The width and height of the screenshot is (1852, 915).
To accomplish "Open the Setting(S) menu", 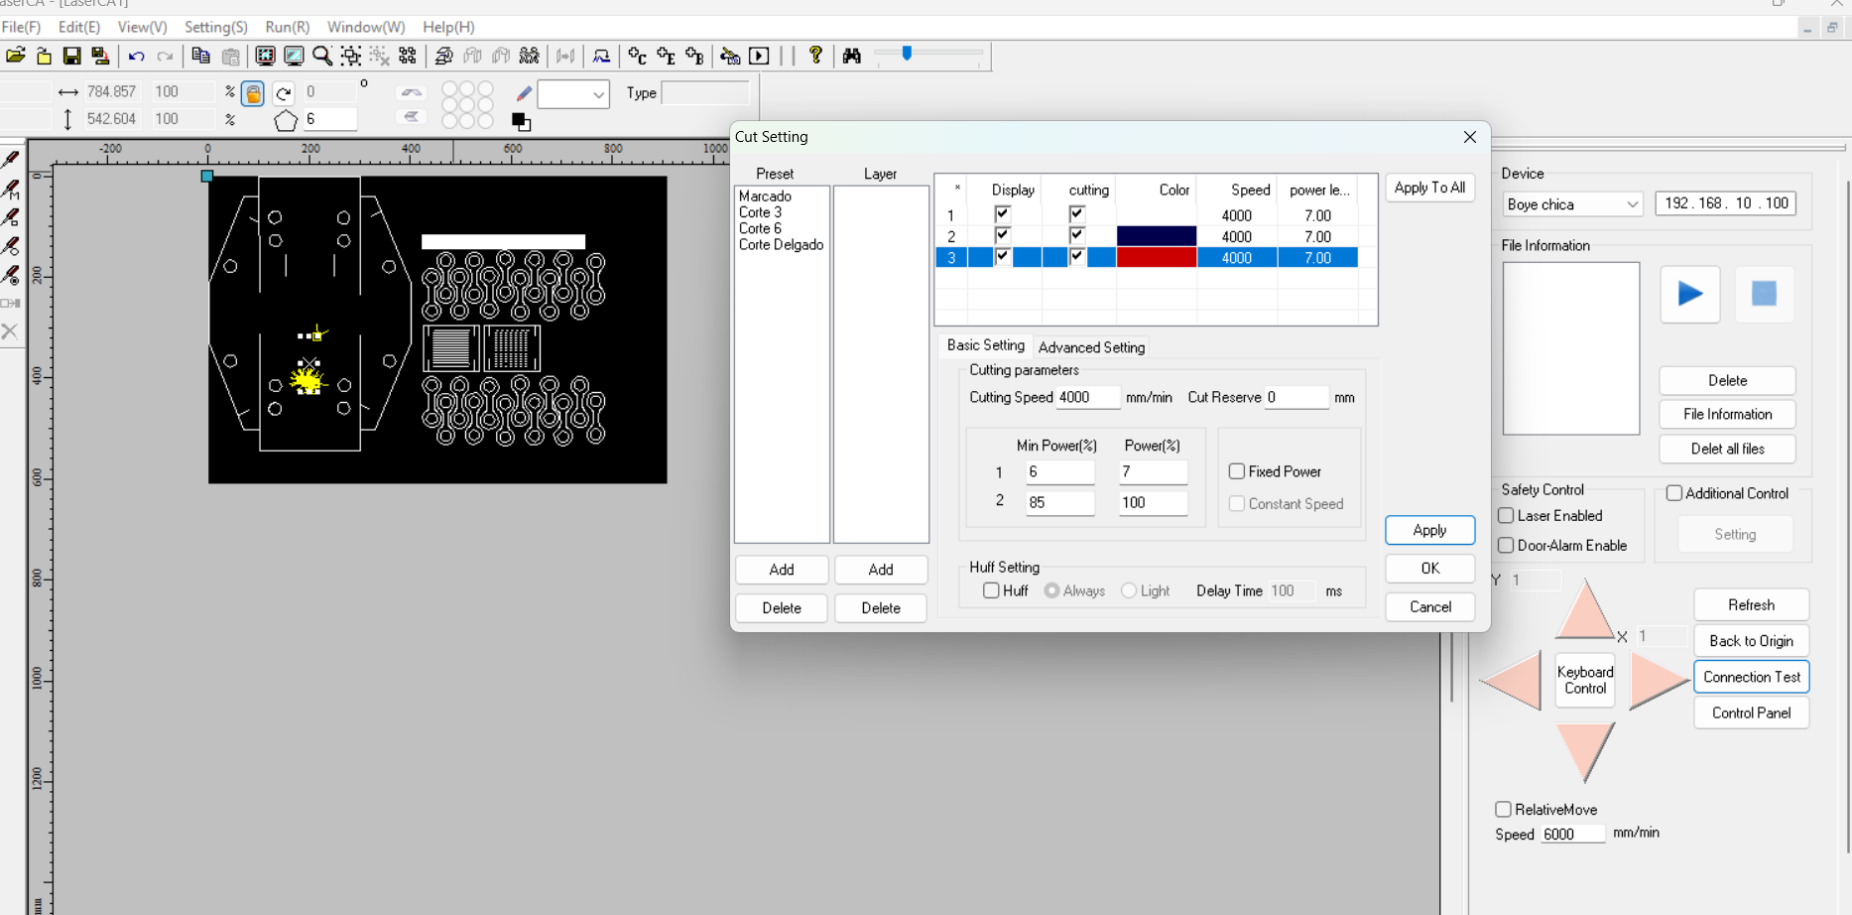I will pos(215,27).
